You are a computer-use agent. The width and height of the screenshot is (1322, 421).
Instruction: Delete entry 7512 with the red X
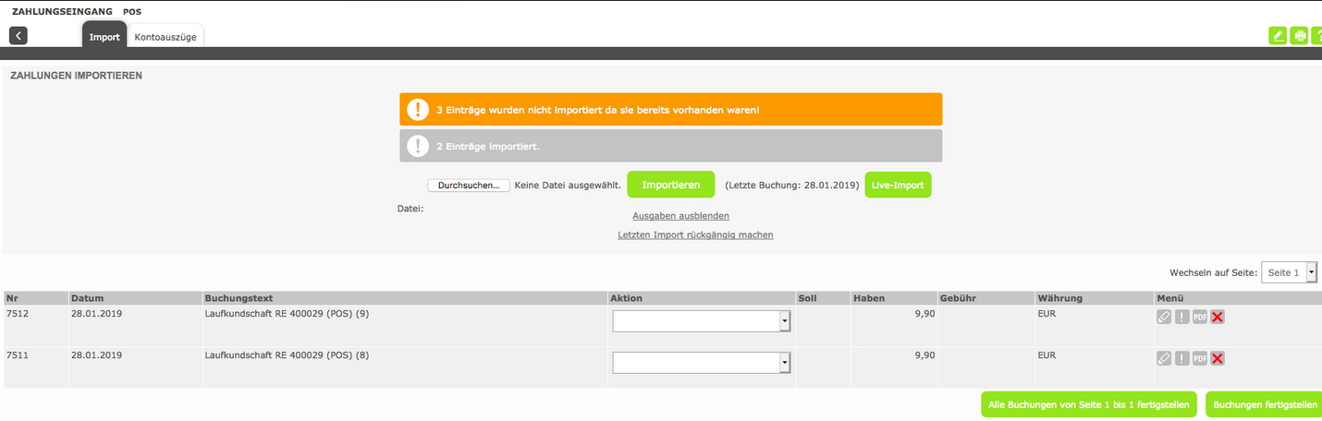(1218, 317)
